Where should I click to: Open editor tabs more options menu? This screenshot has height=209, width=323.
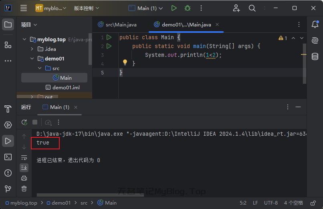(x=299, y=24)
